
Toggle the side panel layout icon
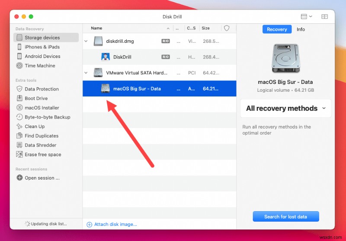click(x=325, y=16)
